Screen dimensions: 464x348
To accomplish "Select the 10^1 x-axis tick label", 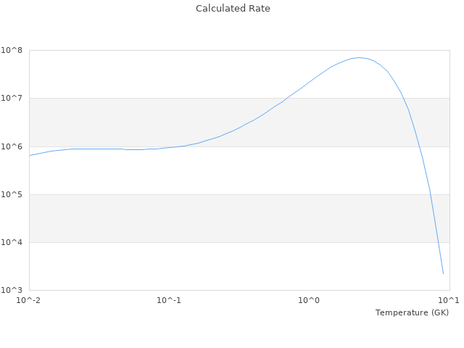I will [x=449, y=300].
